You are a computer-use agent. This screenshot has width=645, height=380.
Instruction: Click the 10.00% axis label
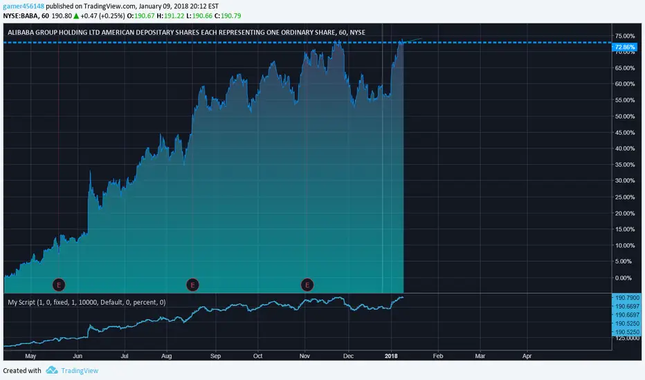625,245
